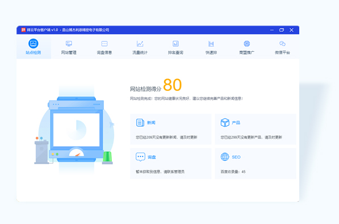339x224 pixels.
Task: Open the 快速排 tab
Action: click(211, 48)
